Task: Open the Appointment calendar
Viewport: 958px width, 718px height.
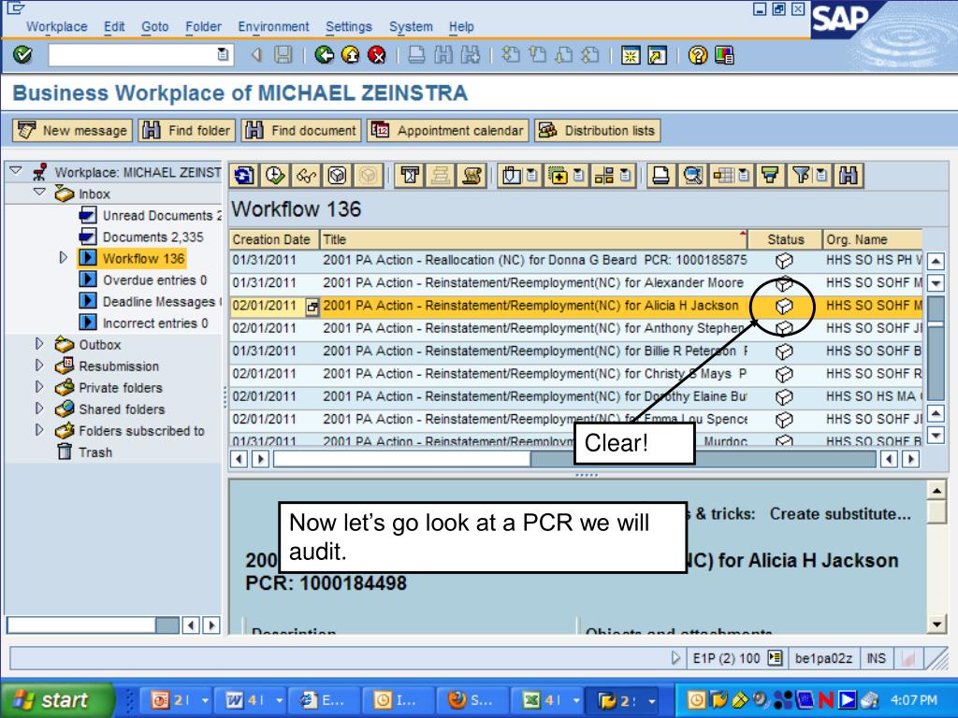Action: pos(448,130)
